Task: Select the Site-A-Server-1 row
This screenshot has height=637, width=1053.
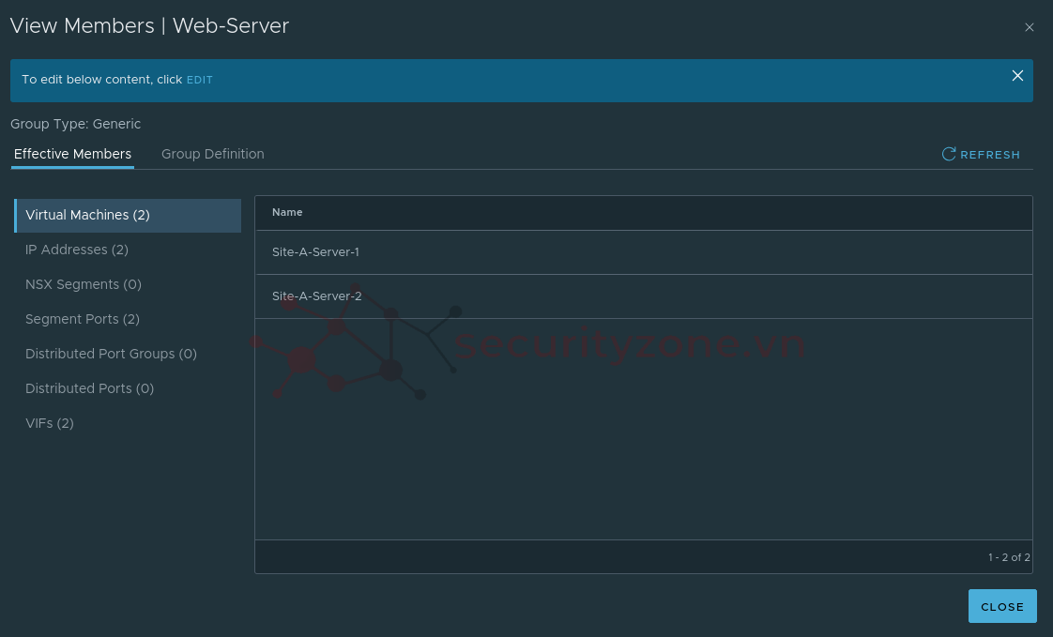Action: tap(315, 252)
